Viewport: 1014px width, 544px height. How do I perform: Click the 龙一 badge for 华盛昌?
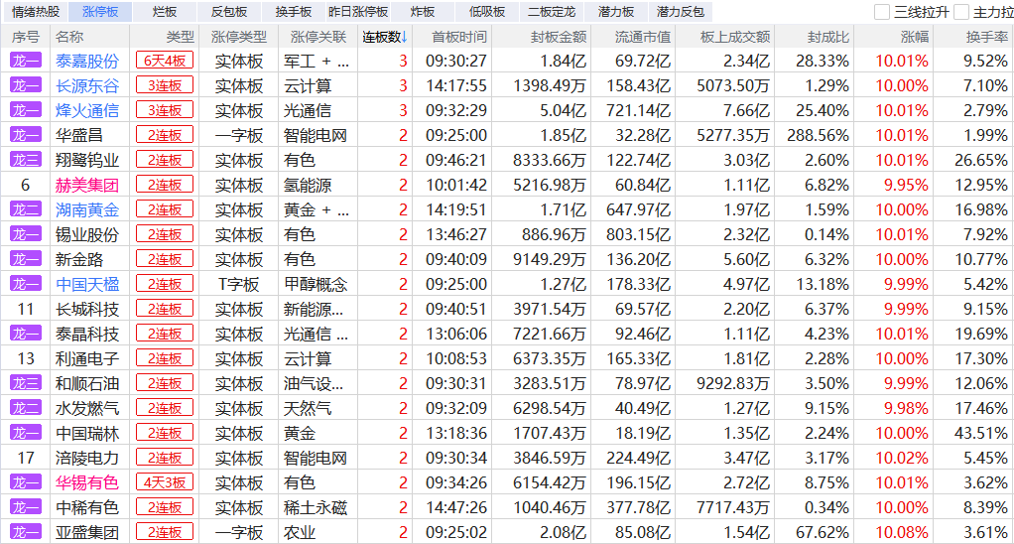pos(25,135)
